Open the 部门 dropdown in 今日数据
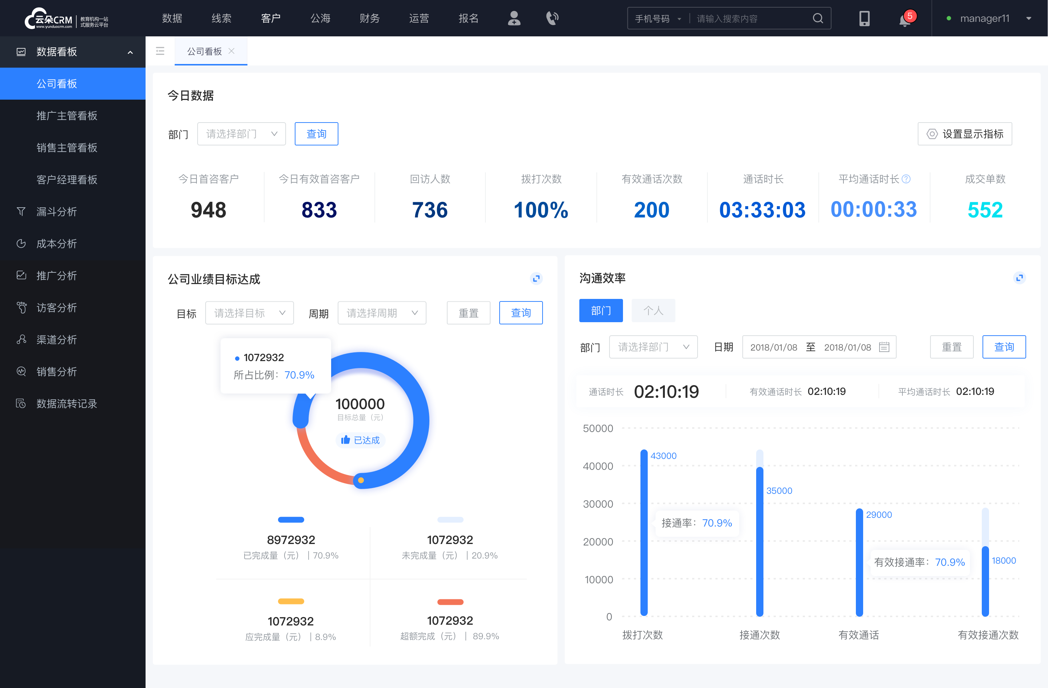The height and width of the screenshot is (688, 1048). click(x=241, y=133)
